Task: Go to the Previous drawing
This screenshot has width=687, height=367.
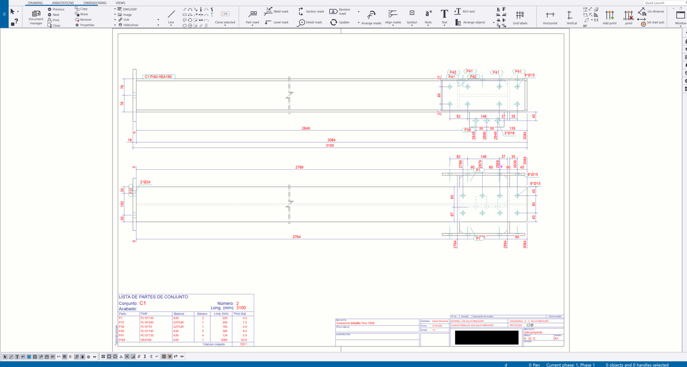Action: (x=56, y=9)
